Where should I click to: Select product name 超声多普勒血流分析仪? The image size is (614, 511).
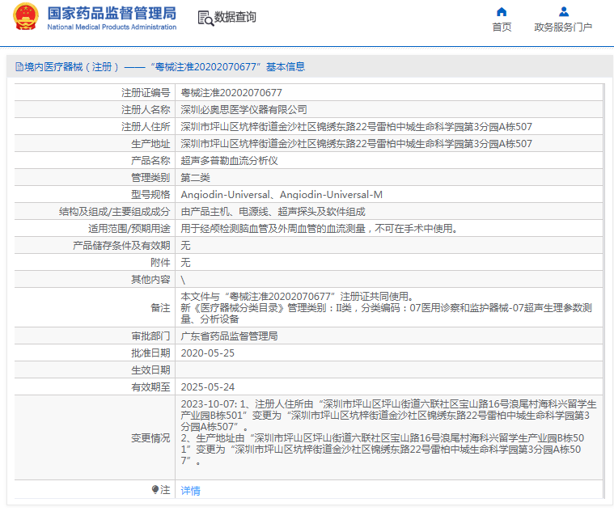click(x=229, y=161)
